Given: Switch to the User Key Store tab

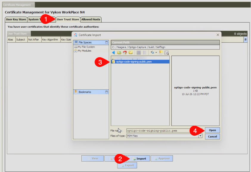Looking at the screenshot, I should 16,19.
